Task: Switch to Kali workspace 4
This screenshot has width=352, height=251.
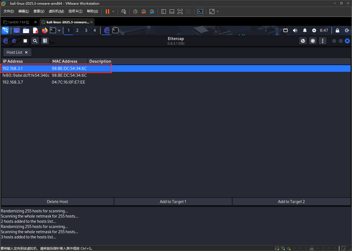Action: coord(95,30)
